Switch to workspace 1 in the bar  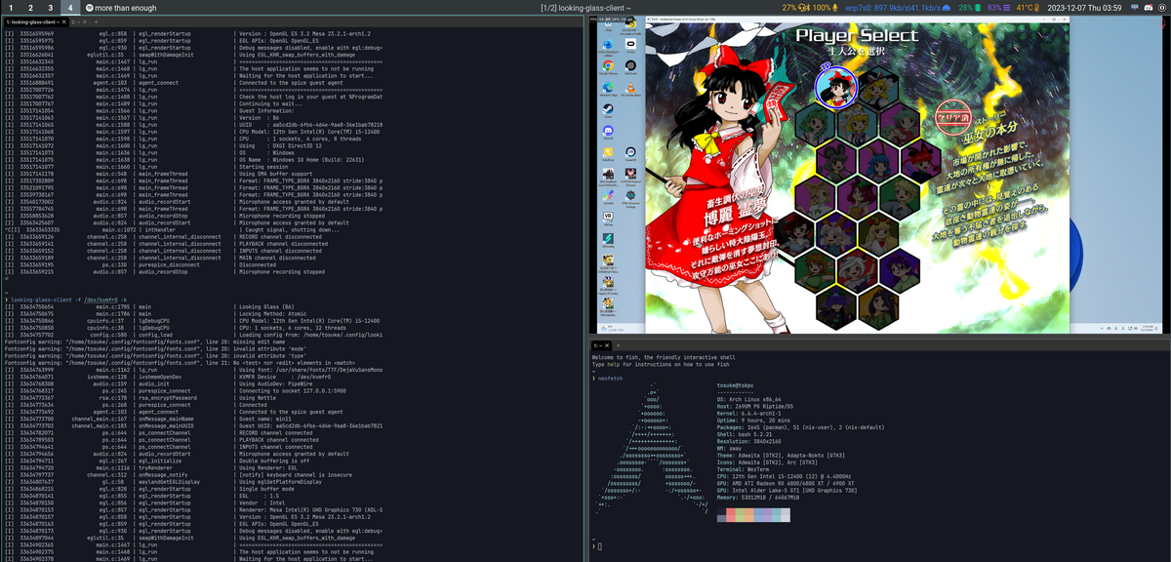[x=9, y=8]
